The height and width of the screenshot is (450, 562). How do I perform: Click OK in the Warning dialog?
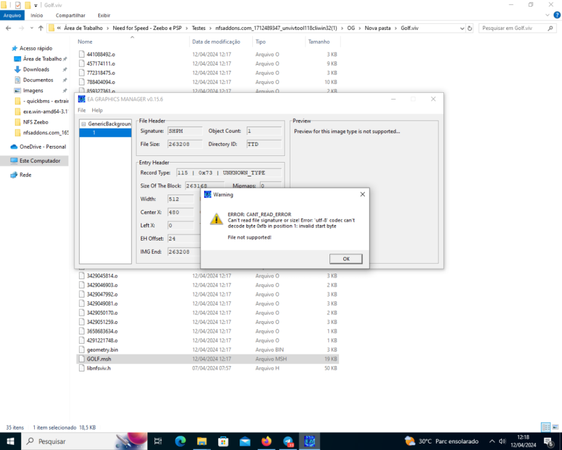[346, 259]
